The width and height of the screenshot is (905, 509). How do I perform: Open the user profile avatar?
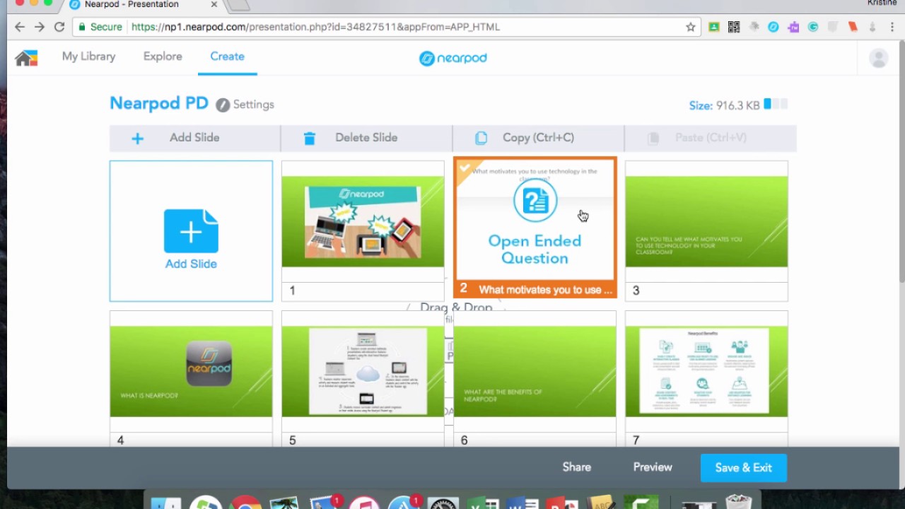879,58
